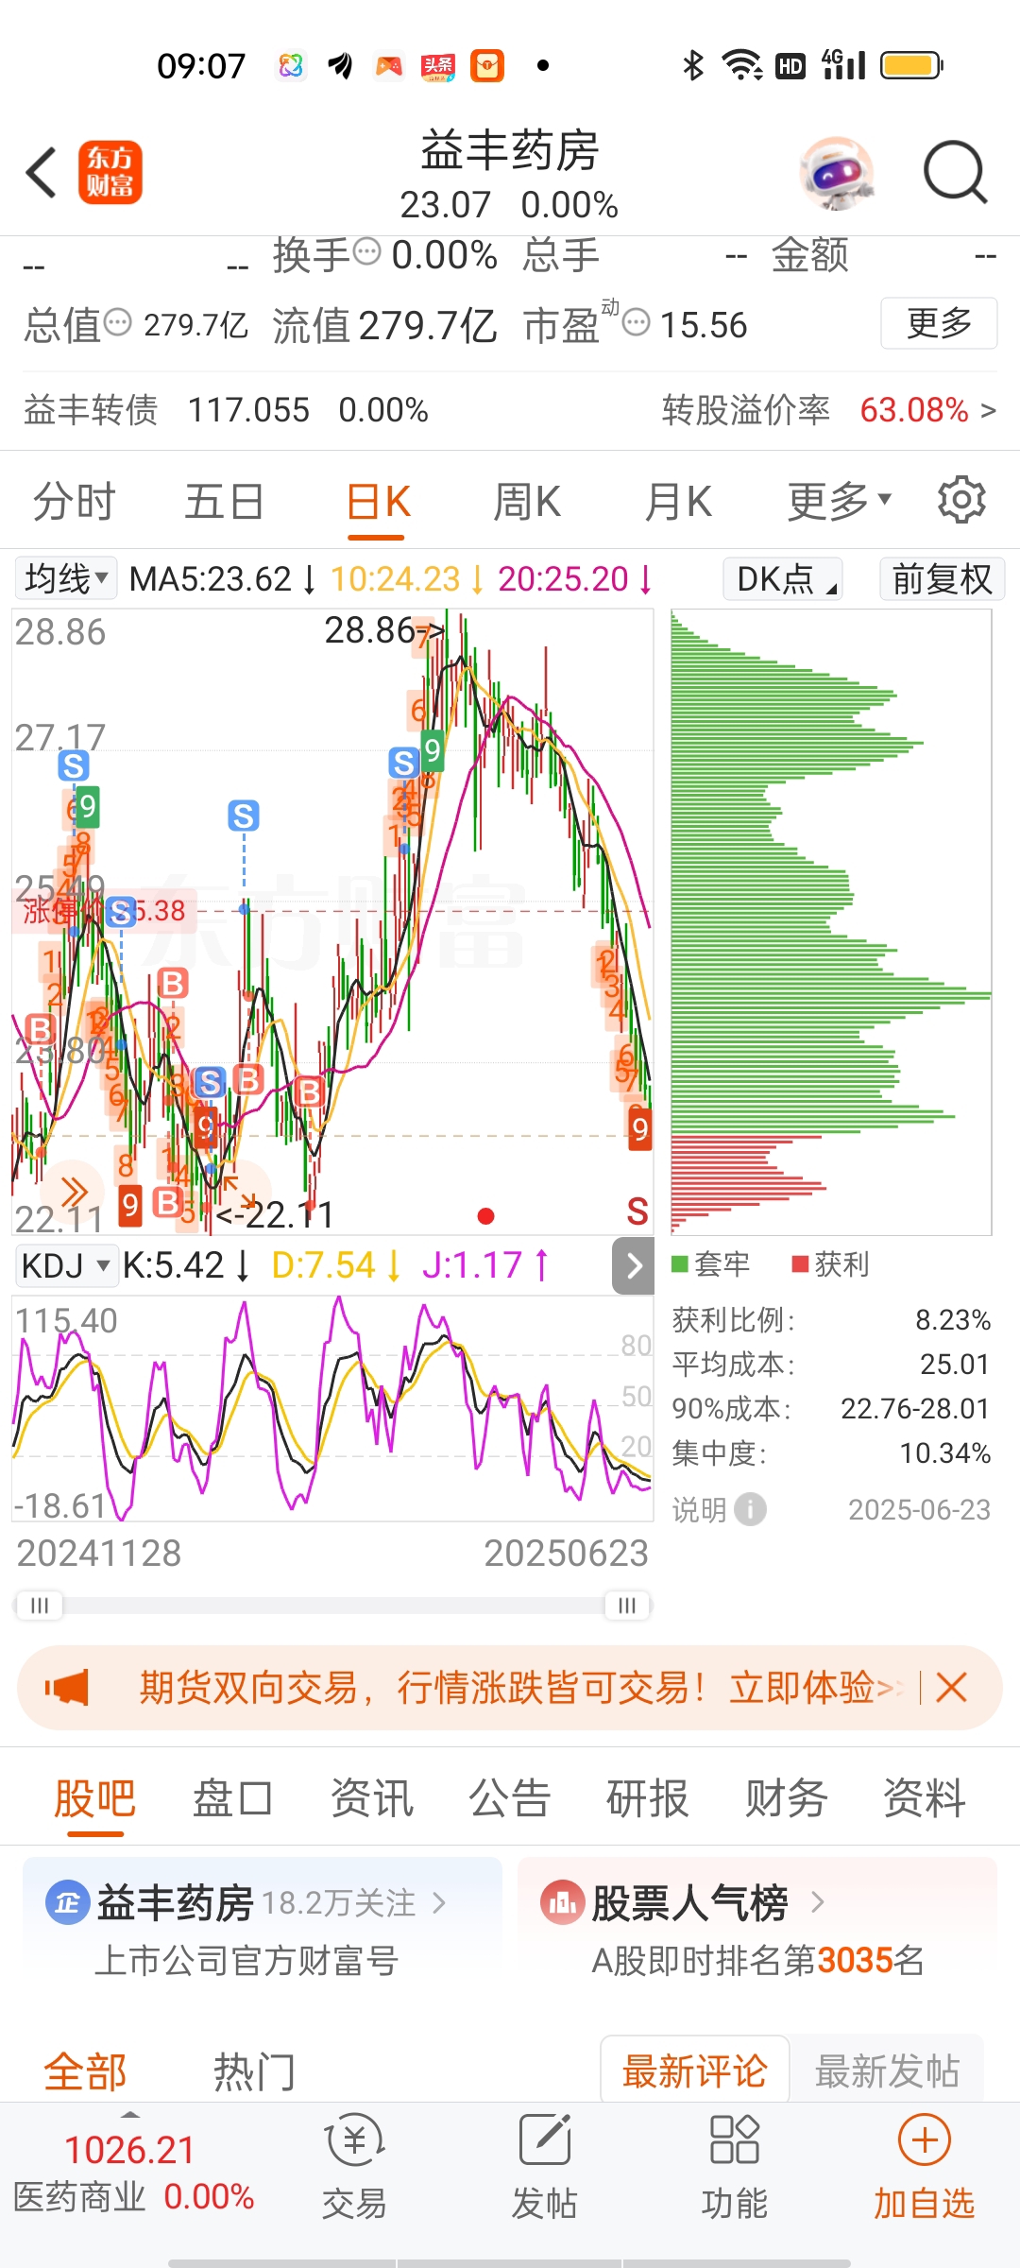Tap the 交易 yen icon

[354, 2140]
